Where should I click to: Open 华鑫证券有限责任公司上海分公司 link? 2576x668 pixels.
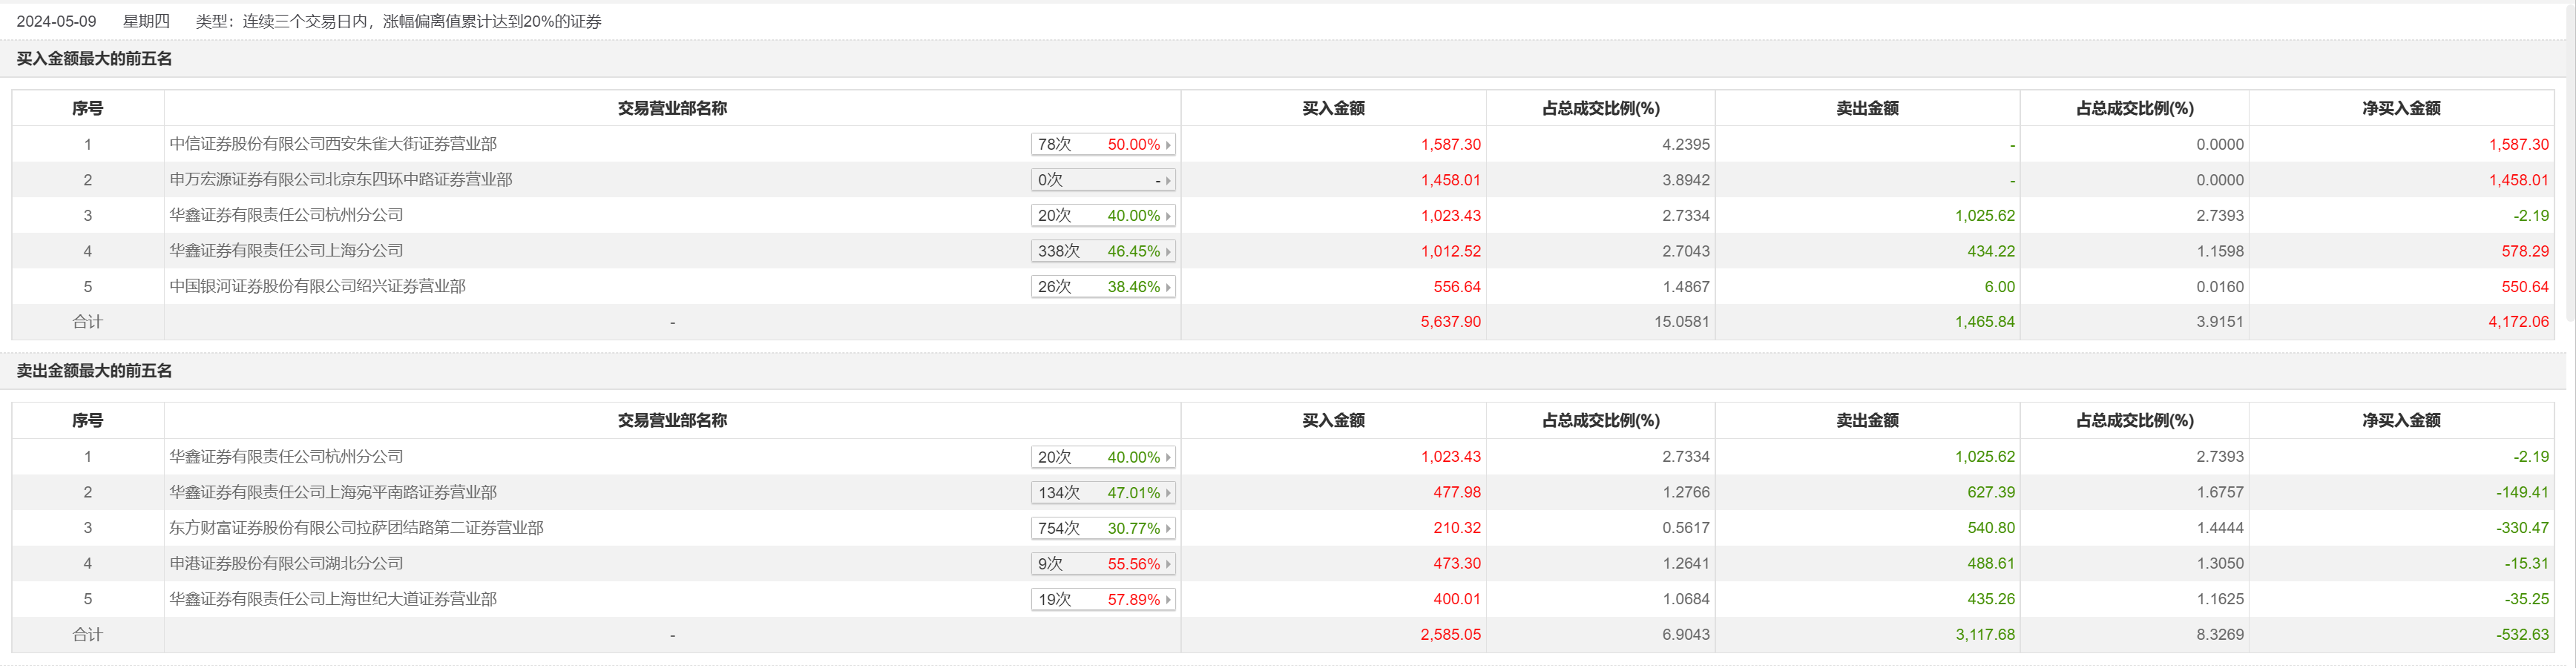(287, 251)
